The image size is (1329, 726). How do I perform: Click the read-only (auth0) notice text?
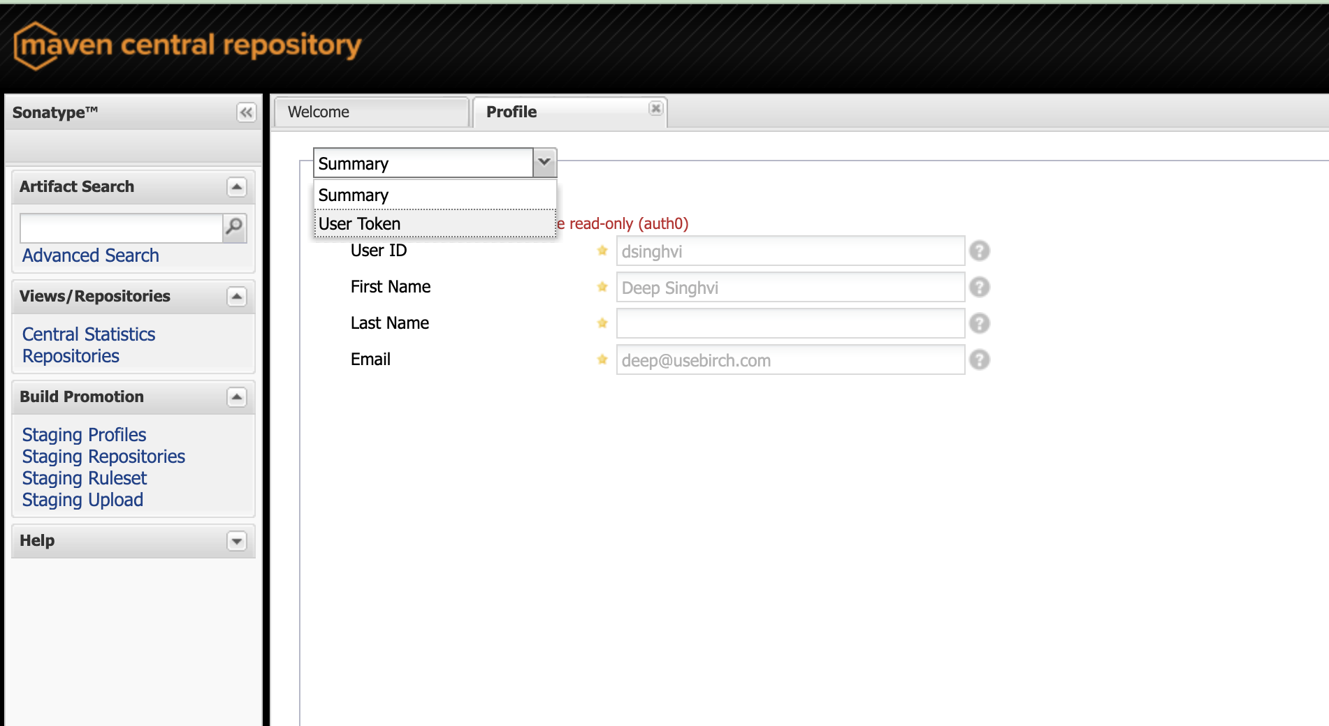(x=623, y=223)
